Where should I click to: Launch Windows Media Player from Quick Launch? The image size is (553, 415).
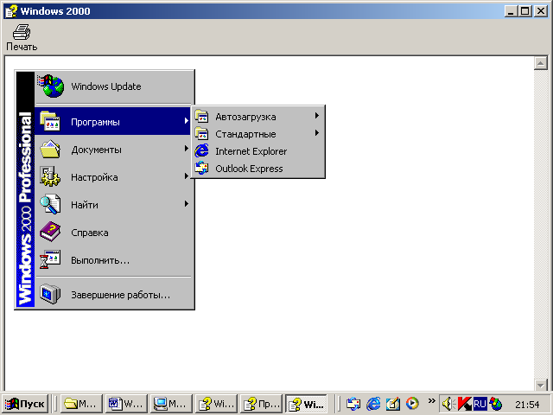(412, 404)
